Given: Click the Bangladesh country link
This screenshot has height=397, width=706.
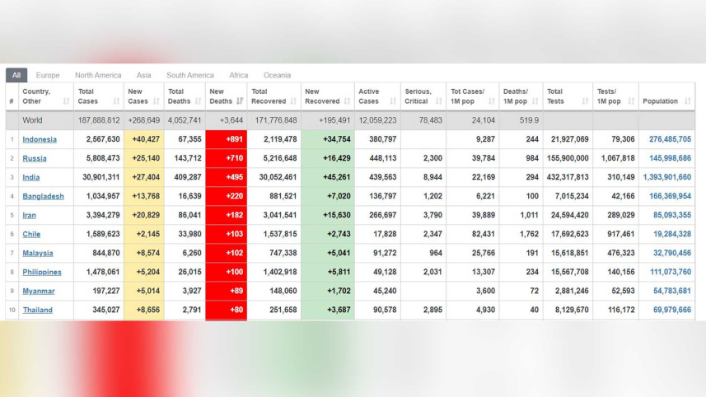Looking at the screenshot, I should click(x=43, y=196).
